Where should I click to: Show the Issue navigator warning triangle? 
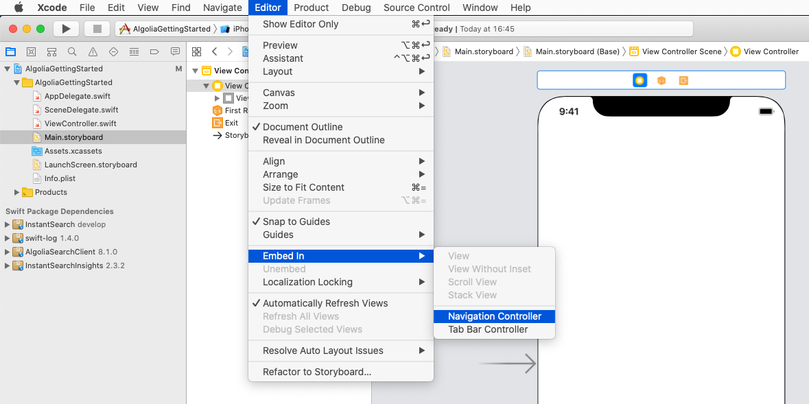click(93, 51)
